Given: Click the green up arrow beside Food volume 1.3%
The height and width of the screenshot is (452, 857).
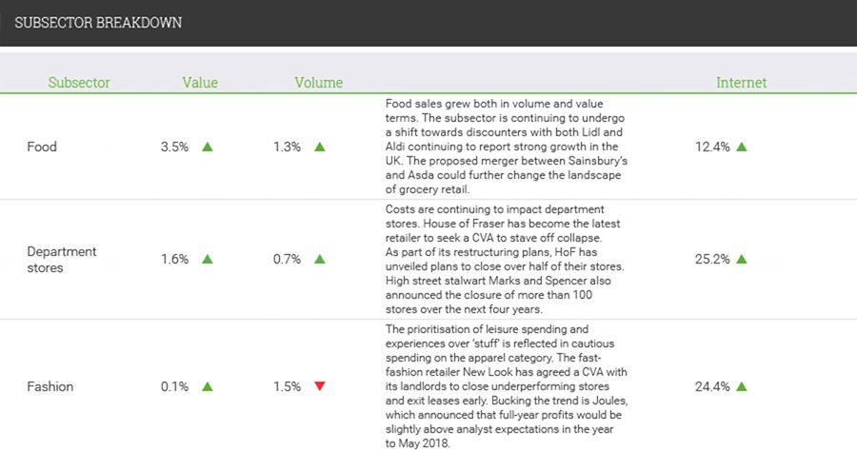Looking at the screenshot, I should [320, 147].
